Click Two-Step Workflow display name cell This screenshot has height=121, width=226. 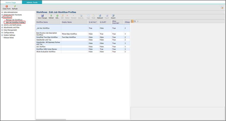click(75, 37)
